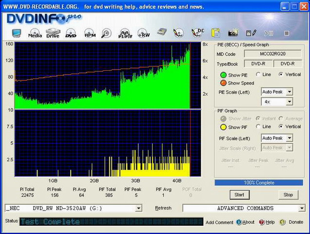Toggle the grey Show Jitter indicator
This screenshot has height=234, width=310.
point(223,118)
